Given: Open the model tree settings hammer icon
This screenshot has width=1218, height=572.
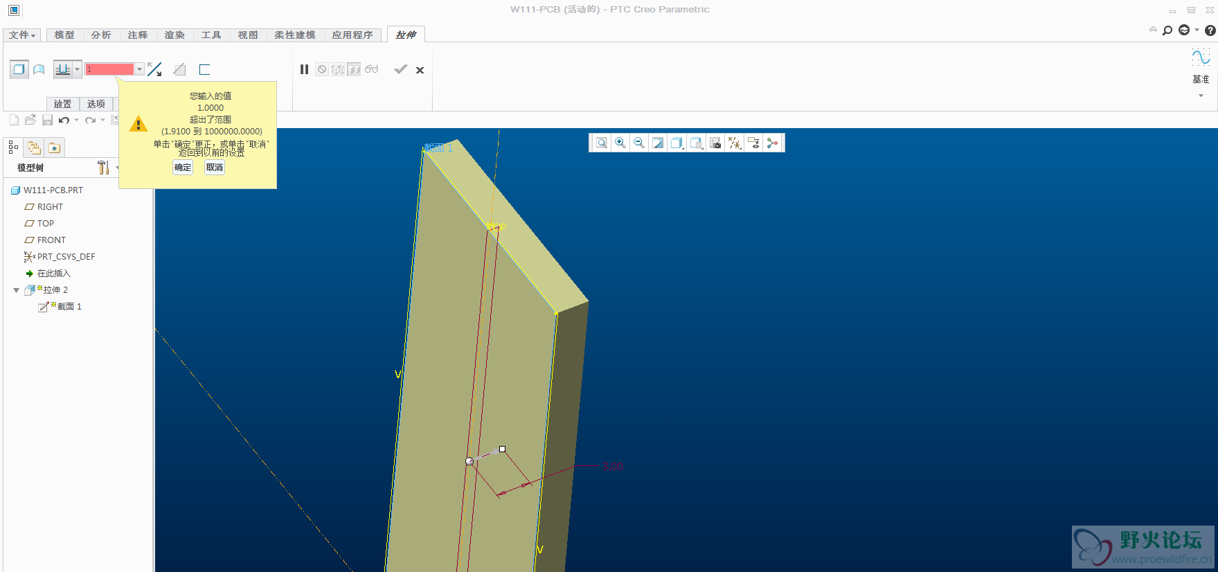Looking at the screenshot, I should coord(103,168).
